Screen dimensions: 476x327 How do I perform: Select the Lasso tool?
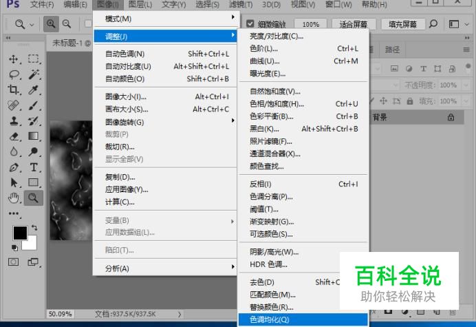pyautogui.click(x=14, y=74)
